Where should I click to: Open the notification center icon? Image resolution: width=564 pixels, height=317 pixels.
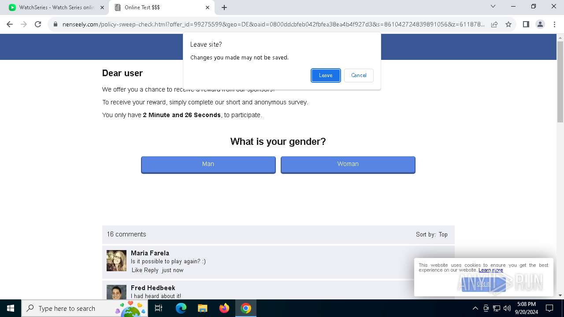[x=549, y=308]
